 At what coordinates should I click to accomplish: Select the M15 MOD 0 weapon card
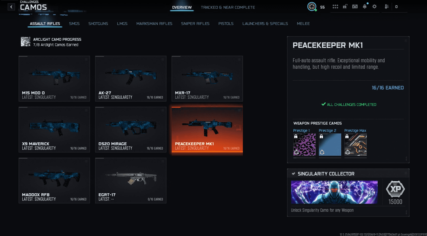click(x=54, y=78)
